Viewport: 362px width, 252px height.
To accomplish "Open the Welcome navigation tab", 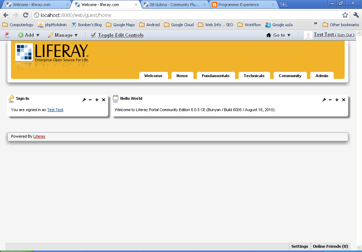I will coord(153,76).
